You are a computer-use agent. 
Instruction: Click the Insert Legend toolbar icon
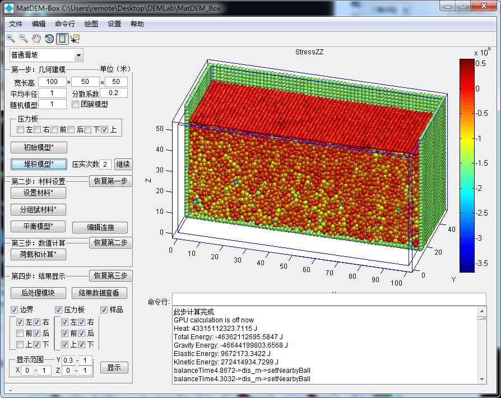click(75, 39)
